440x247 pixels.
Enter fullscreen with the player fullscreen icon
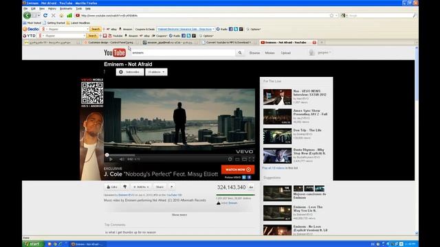pyautogui.click(x=252, y=159)
